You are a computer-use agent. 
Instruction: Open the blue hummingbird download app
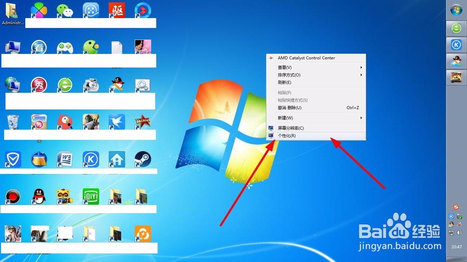(x=116, y=122)
